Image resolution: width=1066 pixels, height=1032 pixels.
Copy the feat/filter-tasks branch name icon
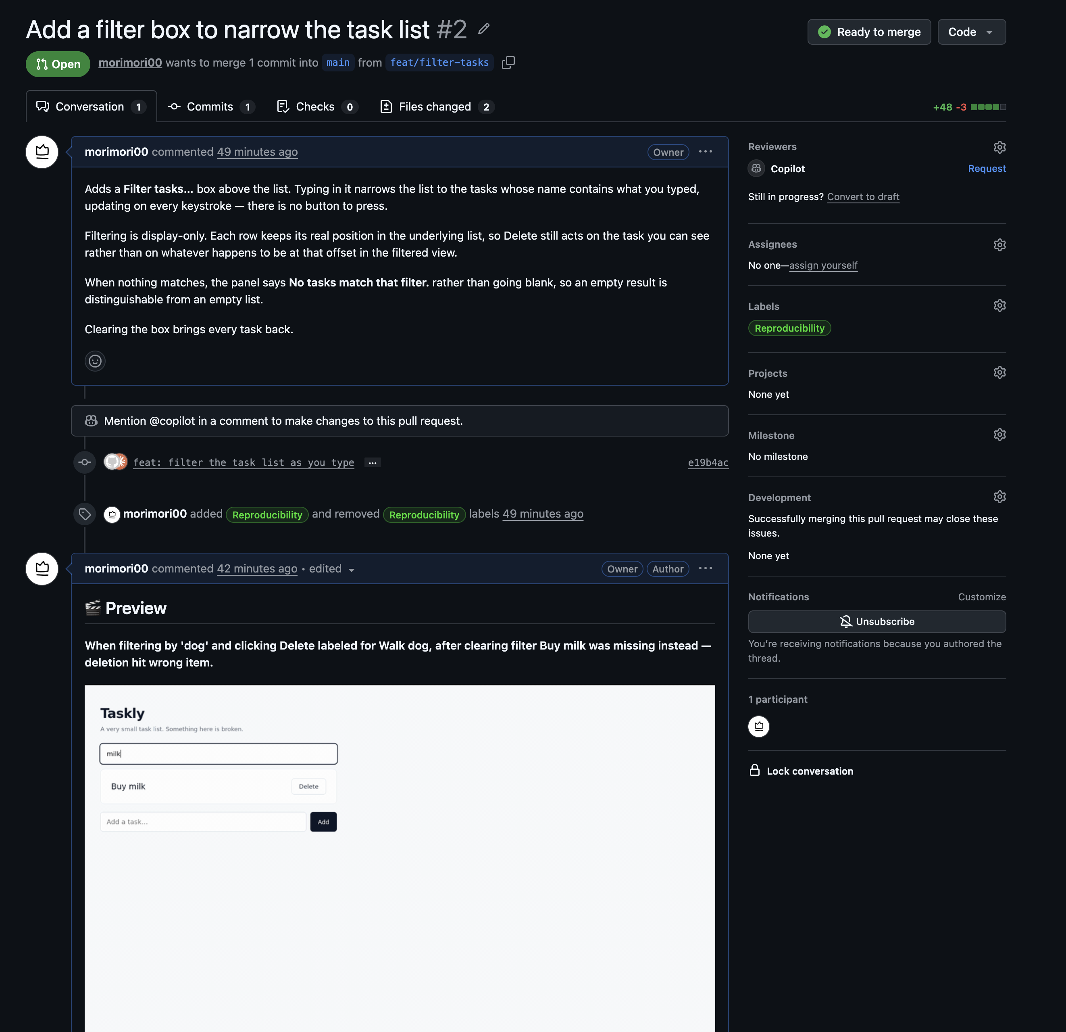[508, 63]
